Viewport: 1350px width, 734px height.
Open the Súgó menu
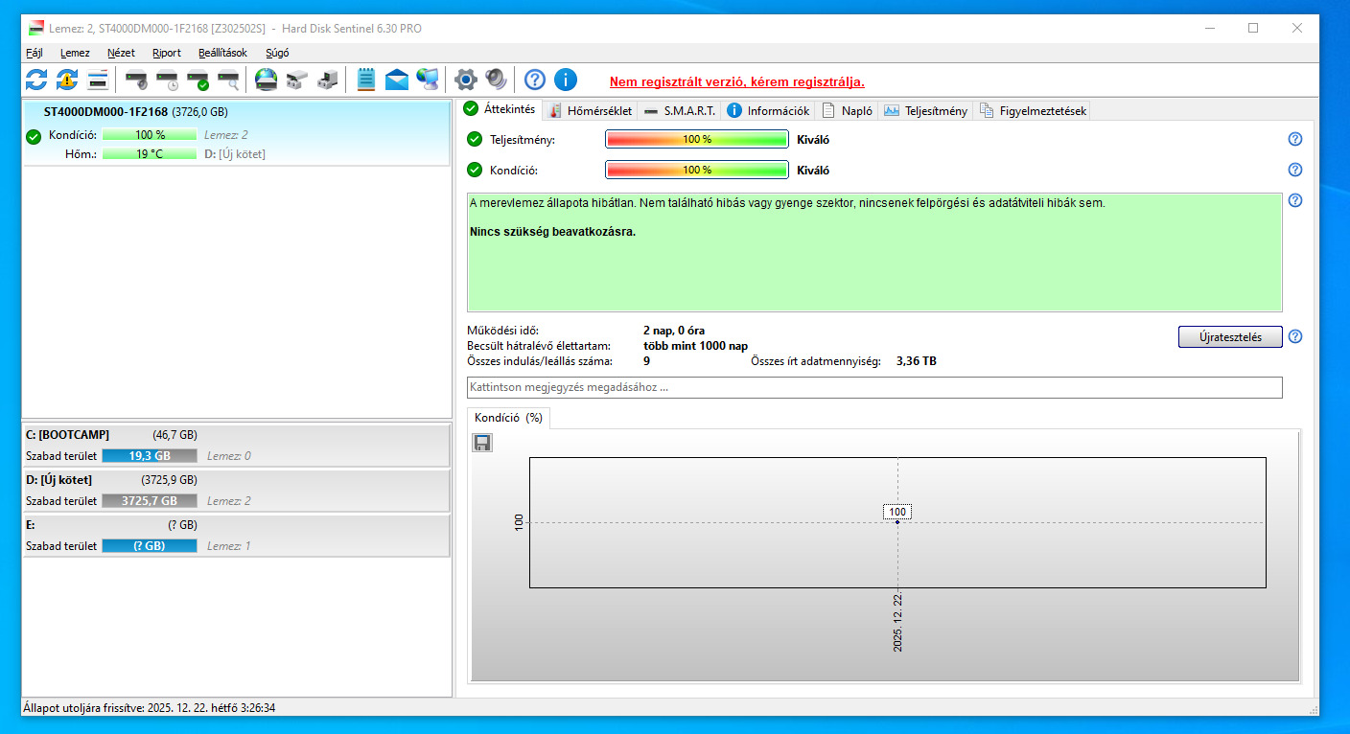click(x=277, y=53)
